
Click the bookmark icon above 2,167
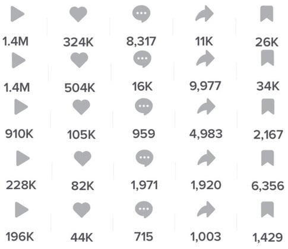268,107
